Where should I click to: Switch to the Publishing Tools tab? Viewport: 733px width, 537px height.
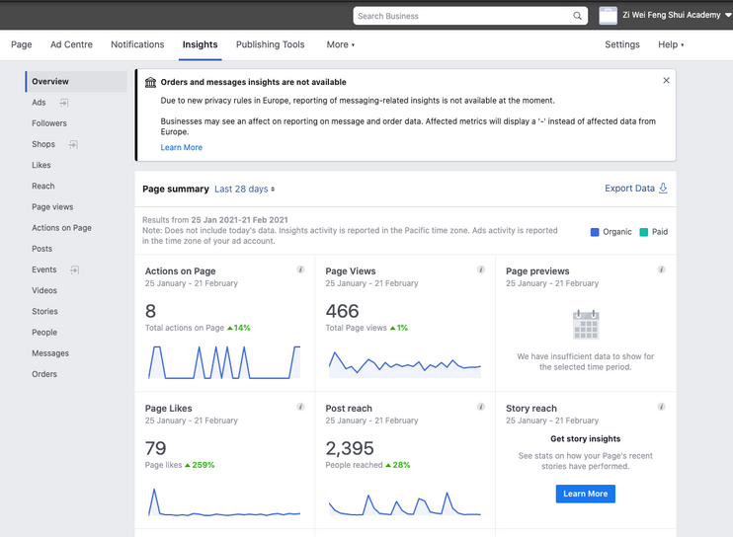point(271,44)
